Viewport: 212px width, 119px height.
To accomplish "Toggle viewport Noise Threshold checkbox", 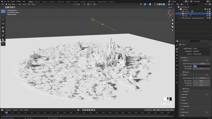I will tap(193, 63).
